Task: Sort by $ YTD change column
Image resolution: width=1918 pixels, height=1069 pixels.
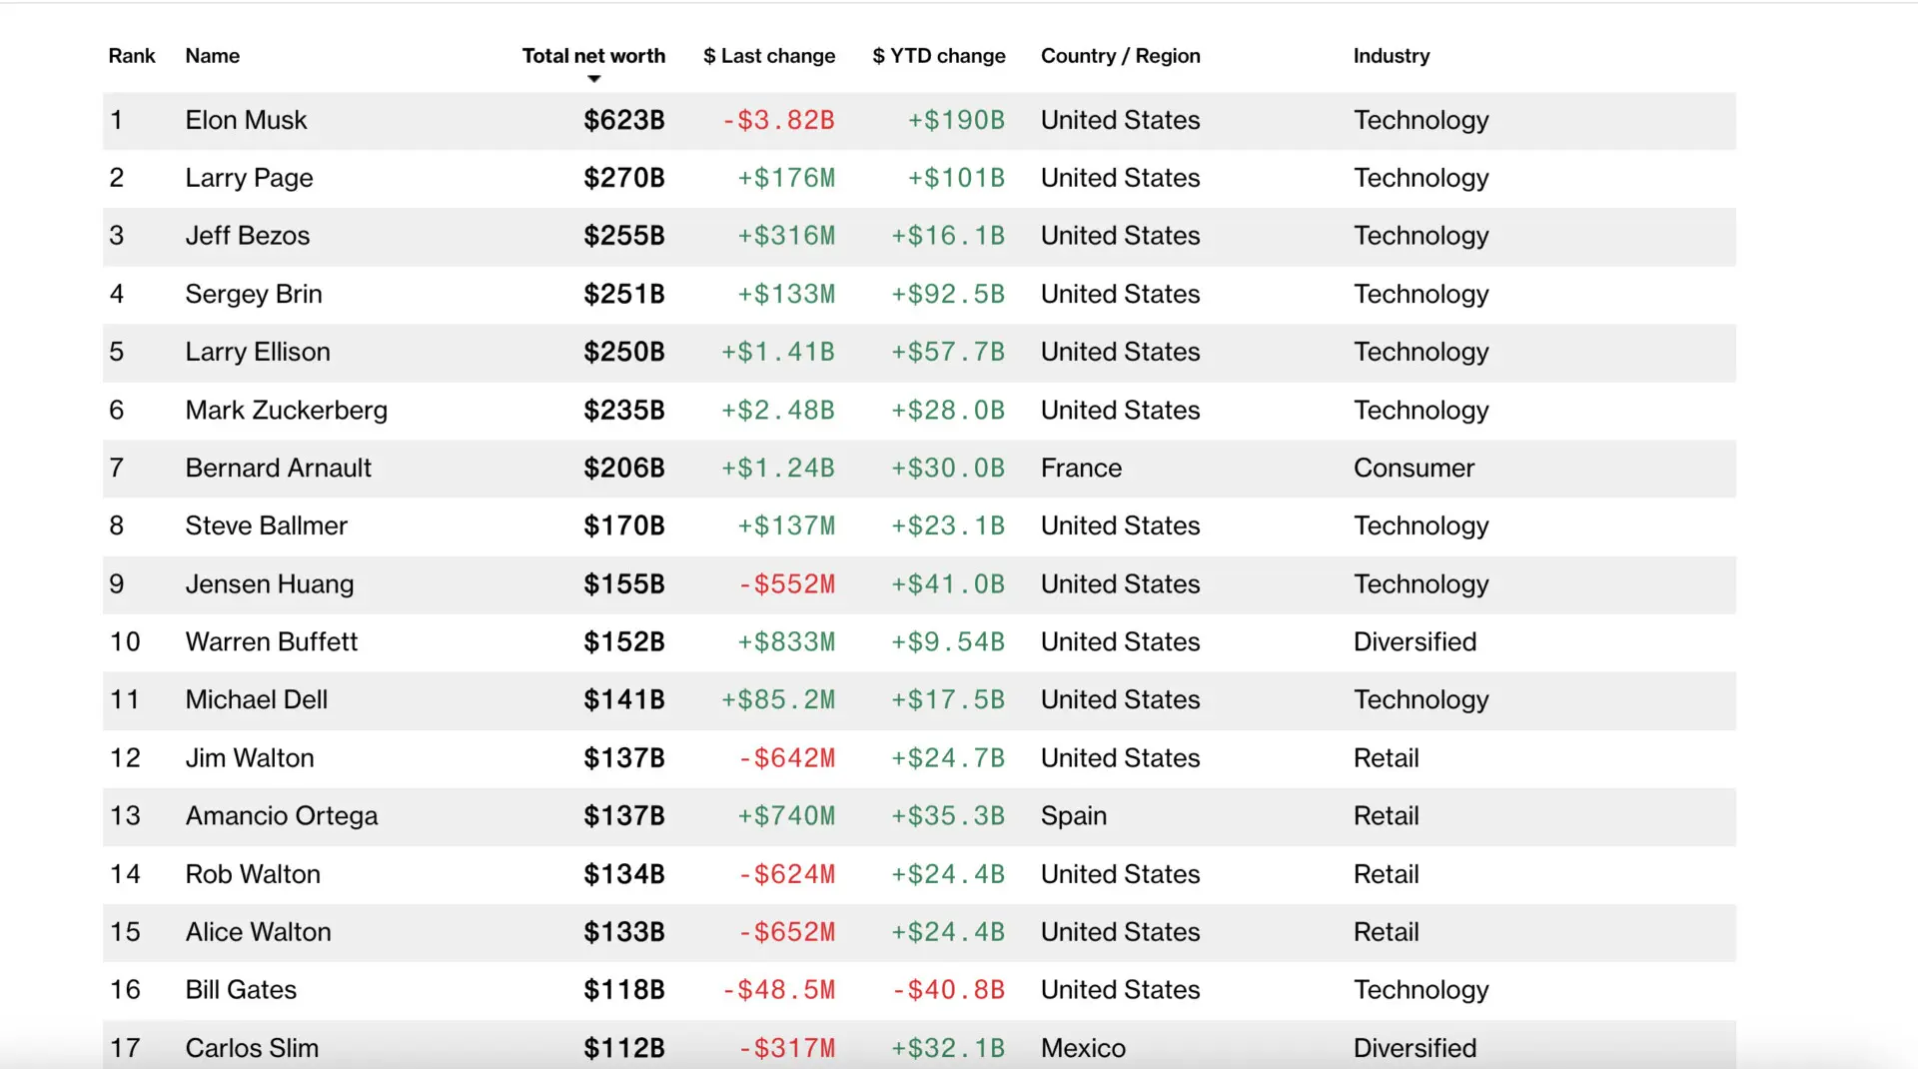Action: tap(938, 56)
